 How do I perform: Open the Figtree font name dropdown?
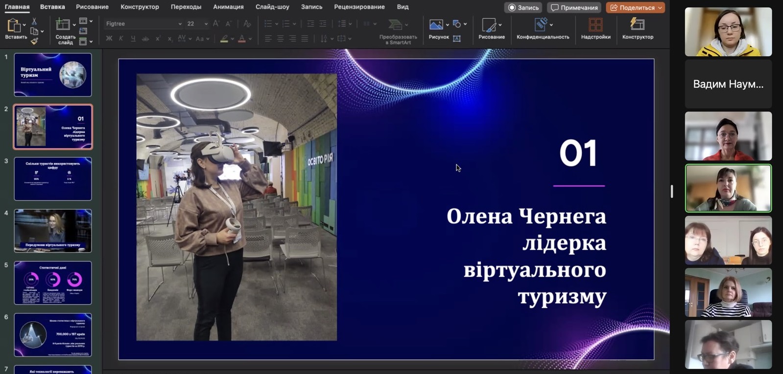pyautogui.click(x=180, y=23)
